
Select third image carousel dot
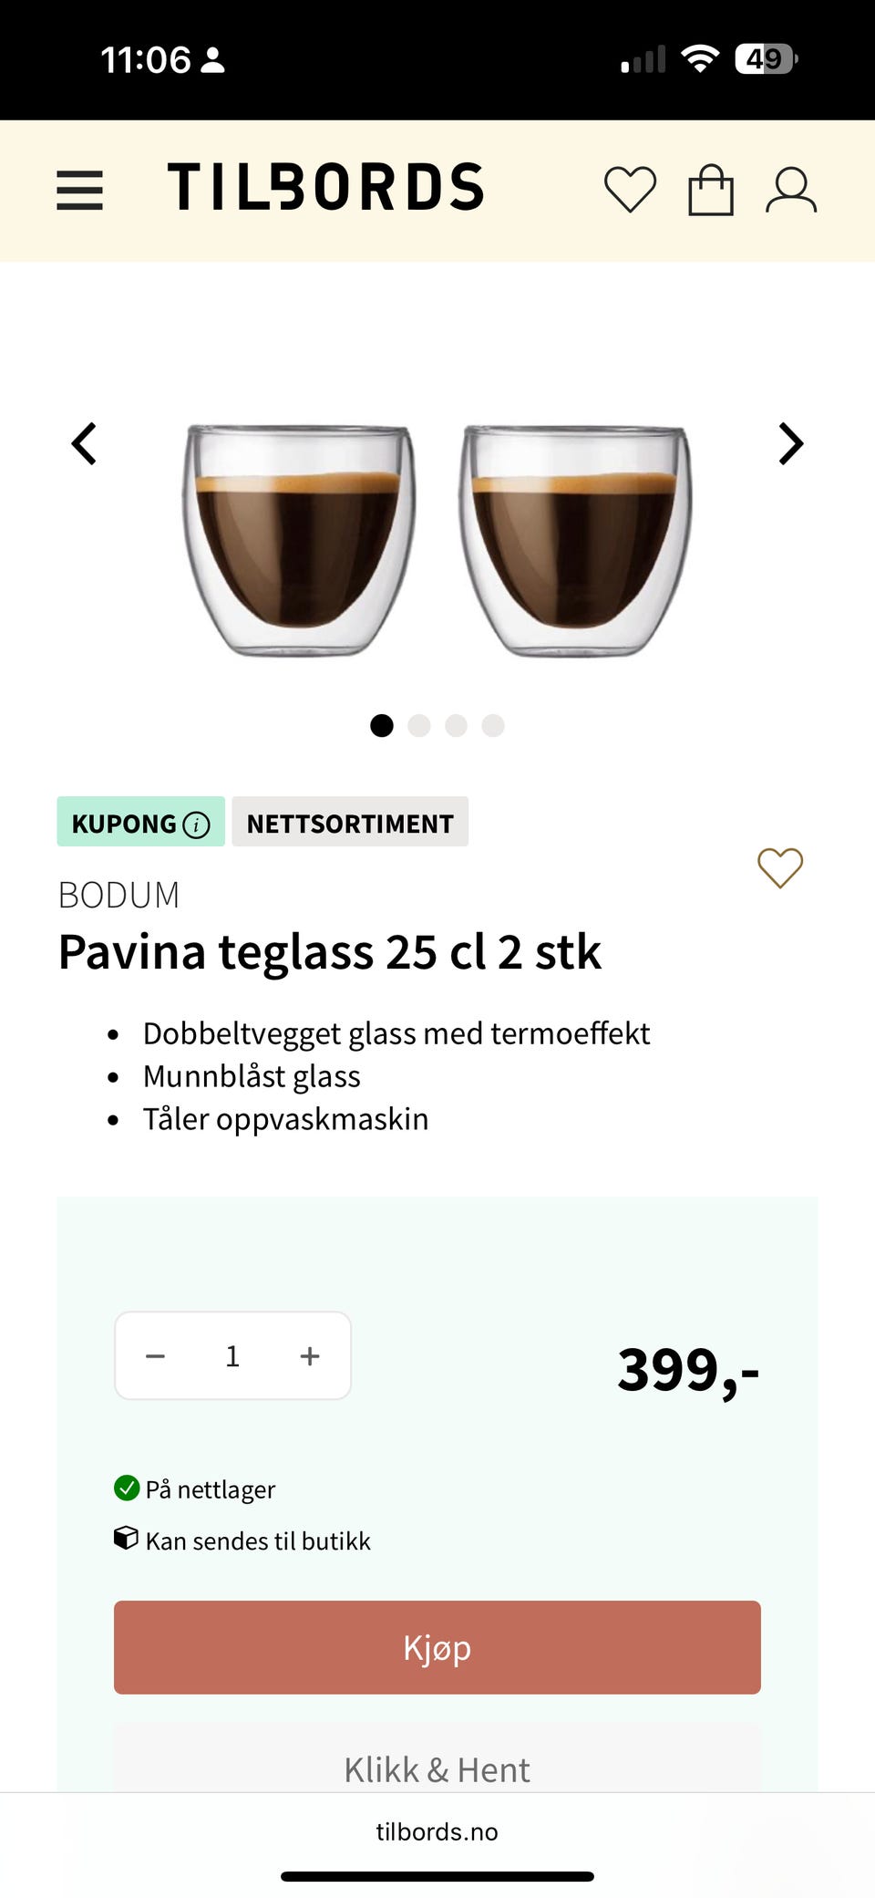pyautogui.click(x=456, y=725)
